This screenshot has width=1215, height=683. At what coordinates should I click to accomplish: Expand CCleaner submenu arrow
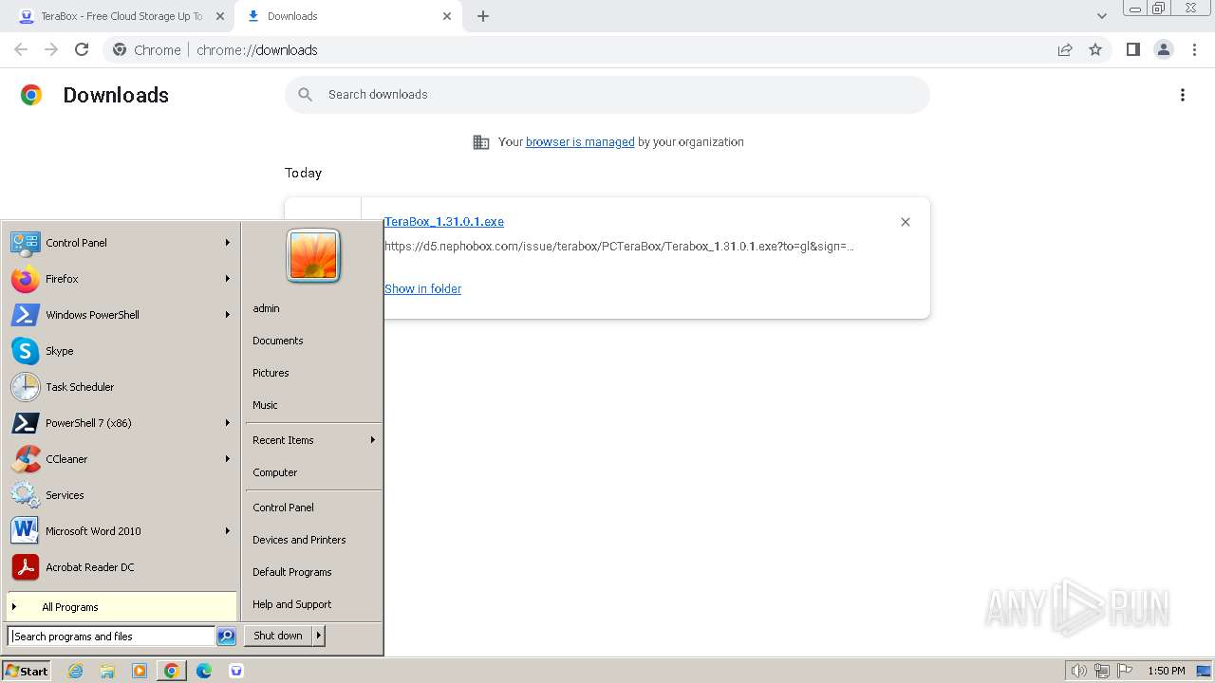coord(228,459)
